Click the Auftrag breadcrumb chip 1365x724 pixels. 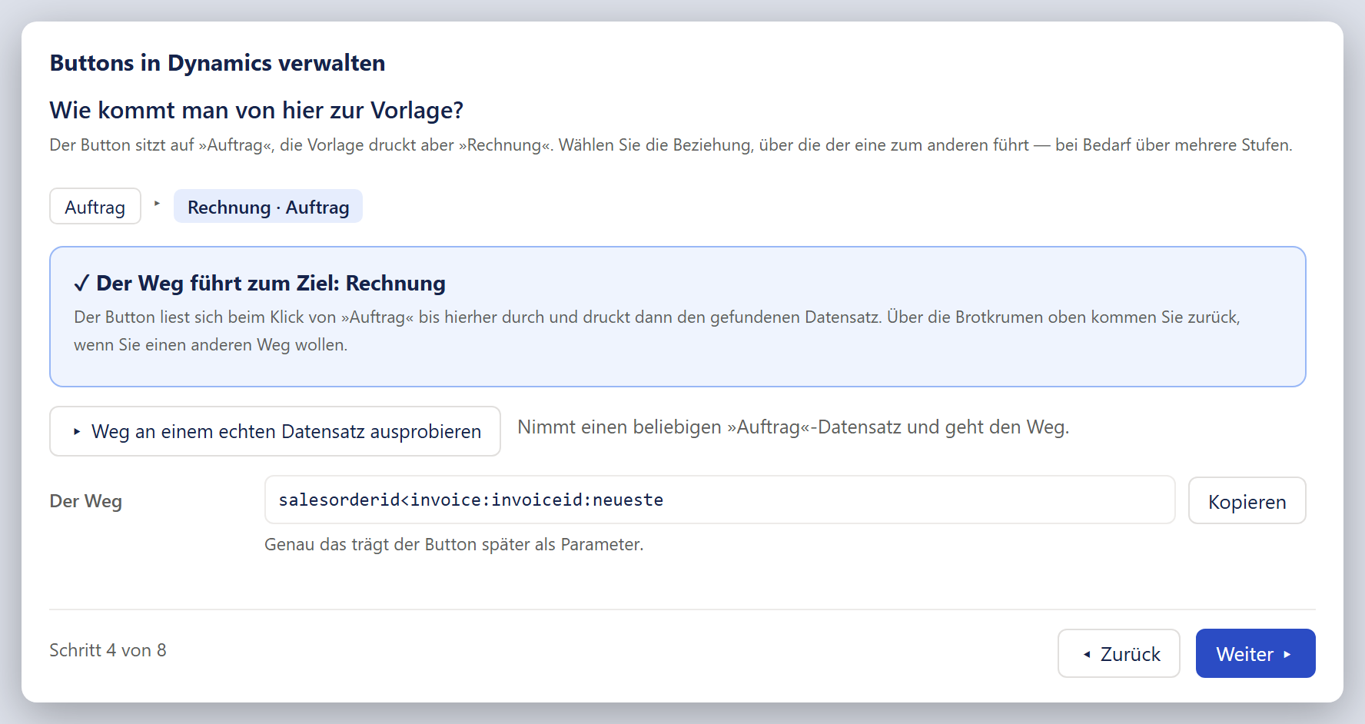pyautogui.click(x=95, y=207)
